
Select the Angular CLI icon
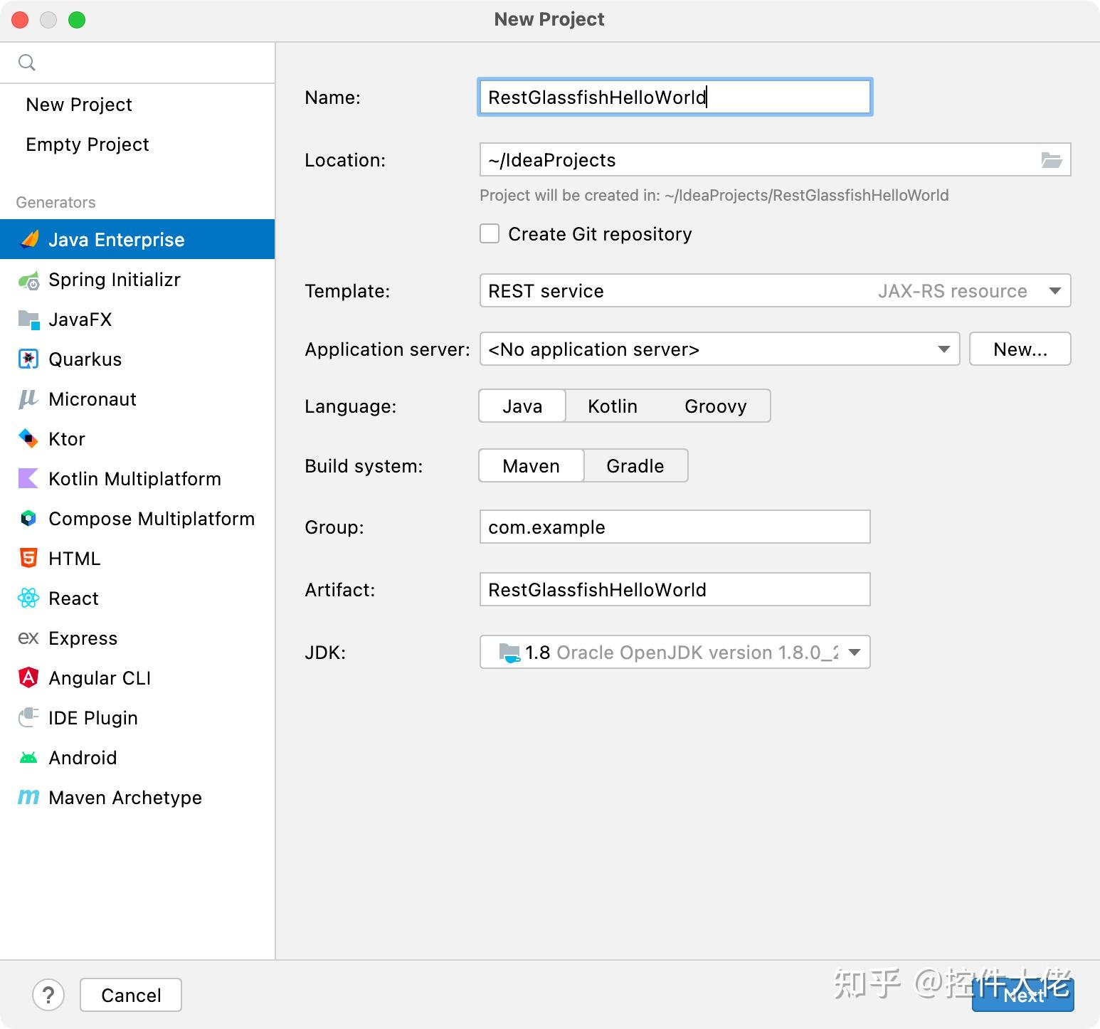tap(28, 678)
